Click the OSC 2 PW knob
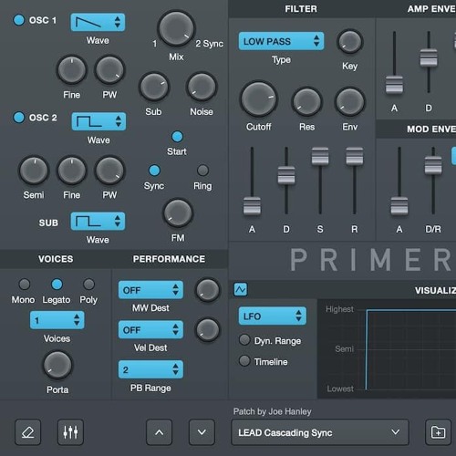 pyautogui.click(x=109, y=171)
